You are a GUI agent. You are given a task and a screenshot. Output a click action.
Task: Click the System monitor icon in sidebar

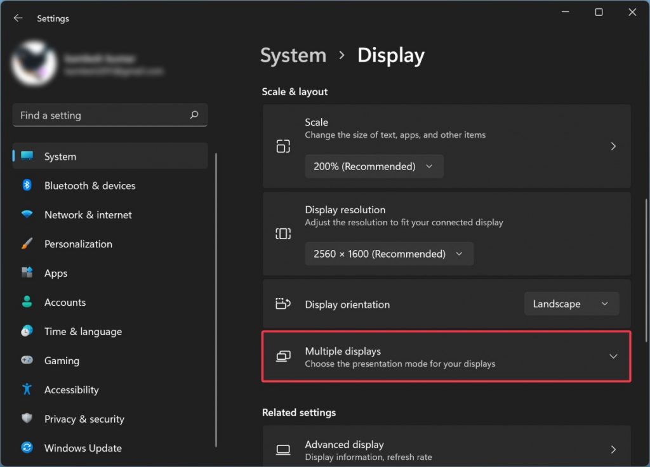pyautogui.click(x=28, y=156)
